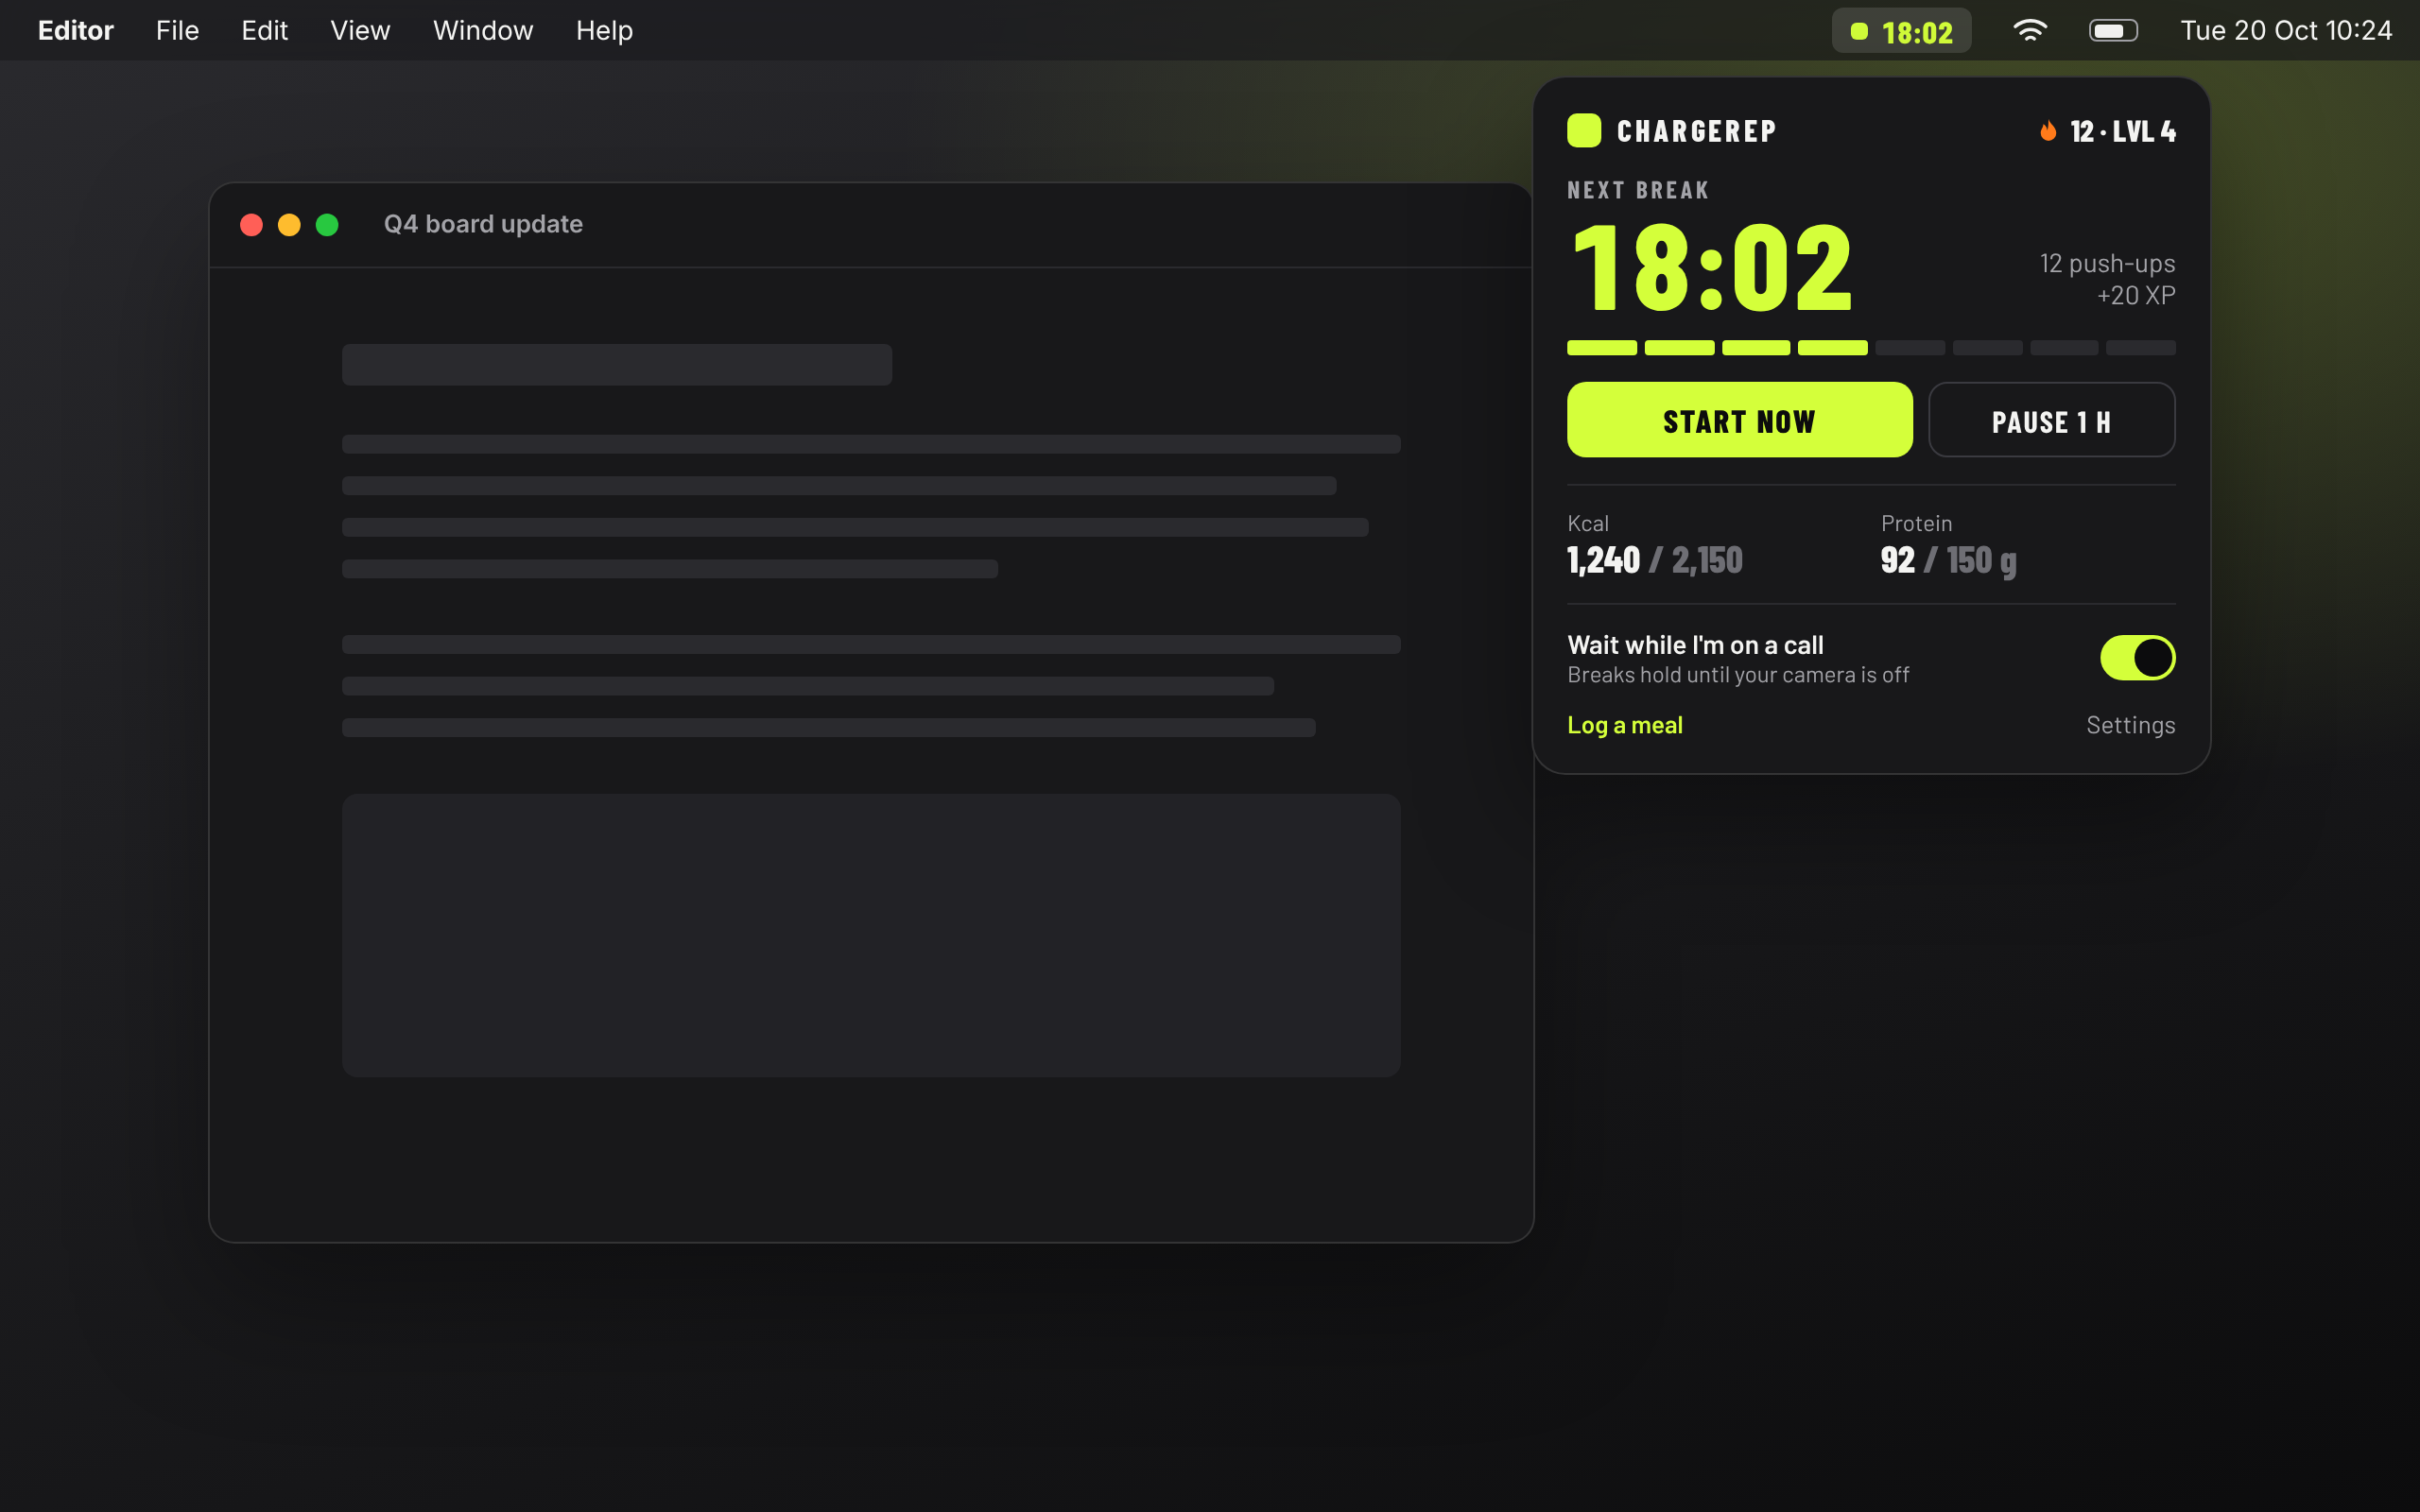Viewport: 2420px width, 1512px height.
Task: Click the Kcal 1,240 / 2,150 stat
Action: tap(1655, 546)
